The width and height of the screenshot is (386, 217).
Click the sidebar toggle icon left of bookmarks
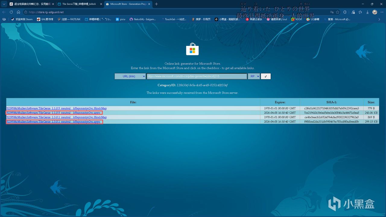[x=4, y=19]
